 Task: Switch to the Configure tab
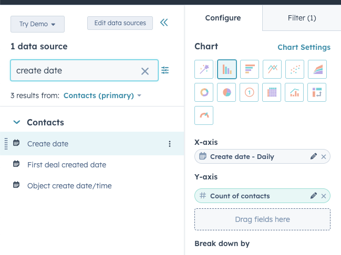223,18
